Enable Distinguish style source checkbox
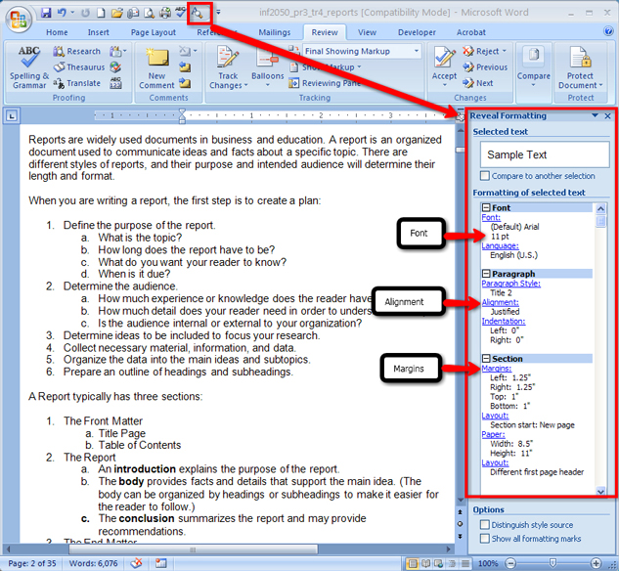Viewport: 619px width, 571px height. (485, 525)
